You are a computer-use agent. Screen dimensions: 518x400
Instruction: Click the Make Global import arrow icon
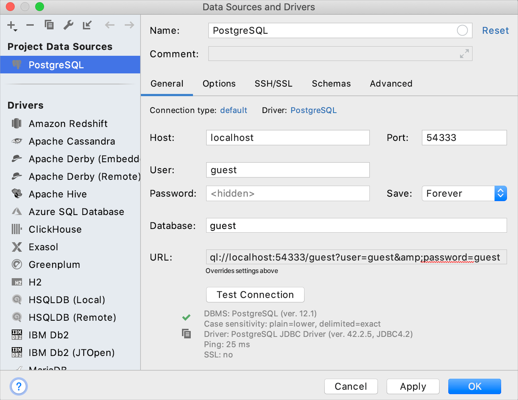[x=87, y=25]
